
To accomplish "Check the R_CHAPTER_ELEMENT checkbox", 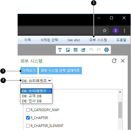I will pos(28,126).
